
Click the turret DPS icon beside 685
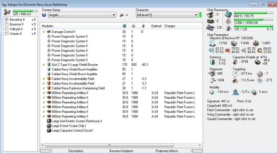[212, 74]
